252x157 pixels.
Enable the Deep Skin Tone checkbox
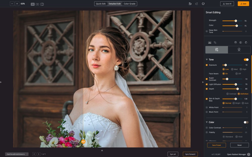pos(207,31)
